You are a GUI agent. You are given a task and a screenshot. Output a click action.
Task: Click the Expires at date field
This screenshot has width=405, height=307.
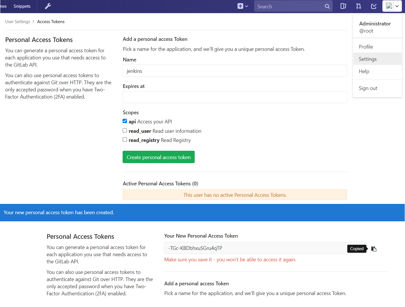tap(235, 97)
